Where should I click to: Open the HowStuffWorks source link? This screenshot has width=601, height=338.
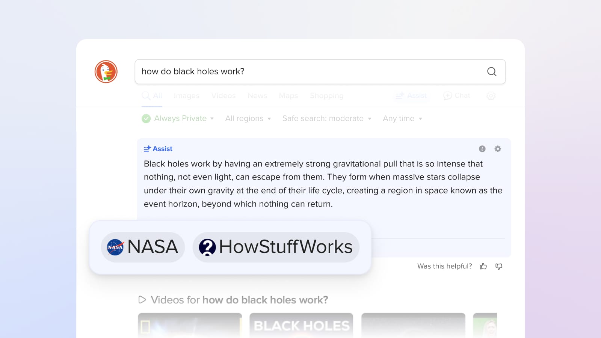(x=276, y=247)
